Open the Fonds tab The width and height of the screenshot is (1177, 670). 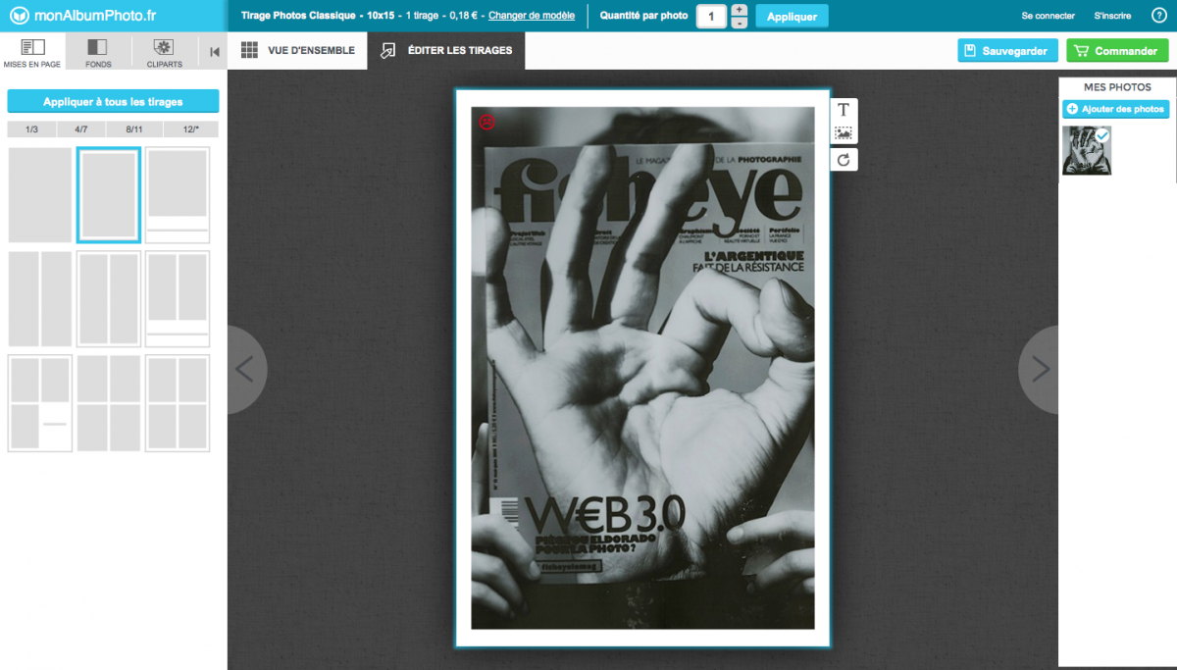98,52
